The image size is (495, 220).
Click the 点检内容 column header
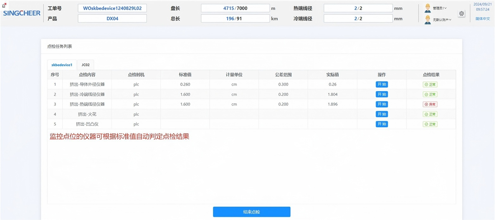coord(87,75)
